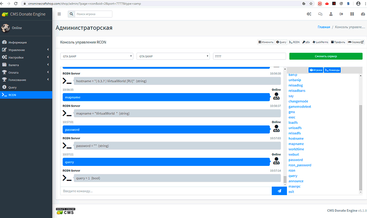Image resolution: width=367 pixels, height=218 pixels.
Task: Send command with paper plane button
Action: (279, 191)
